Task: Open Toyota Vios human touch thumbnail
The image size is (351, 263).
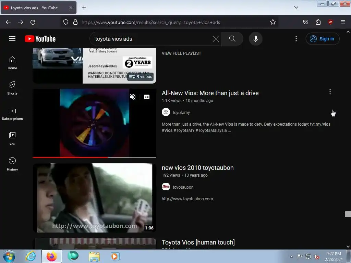Action: (x=95, y=243)
